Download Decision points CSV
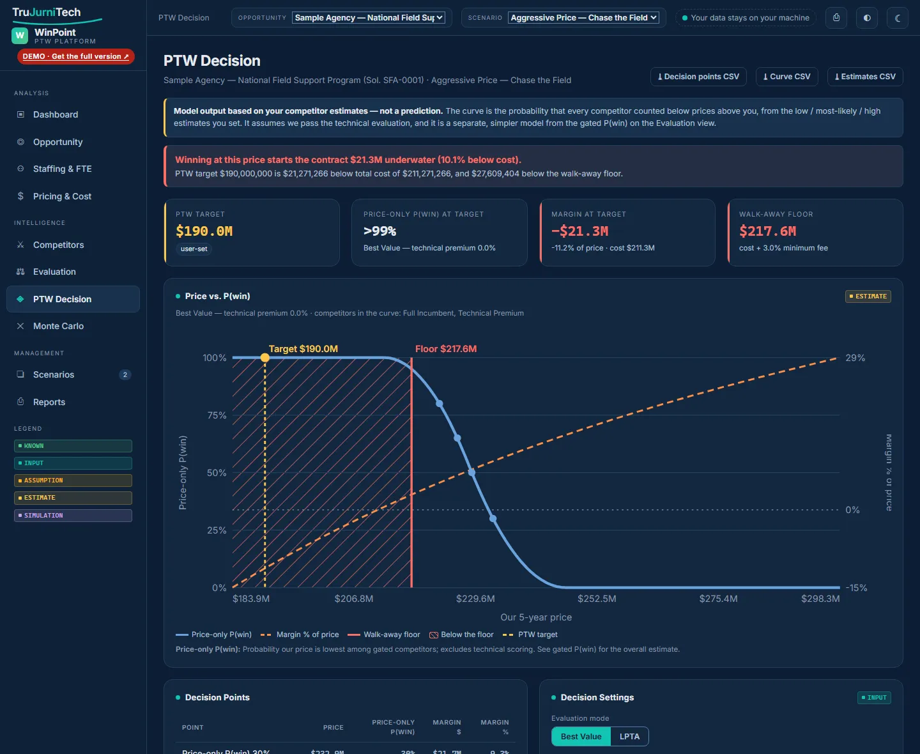 point(698,77)
